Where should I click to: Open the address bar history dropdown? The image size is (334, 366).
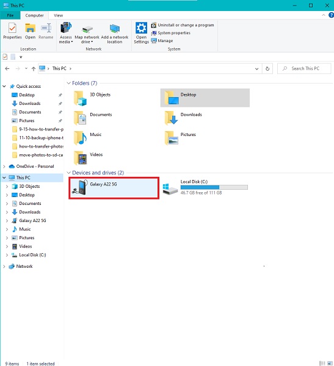(256, 68)
